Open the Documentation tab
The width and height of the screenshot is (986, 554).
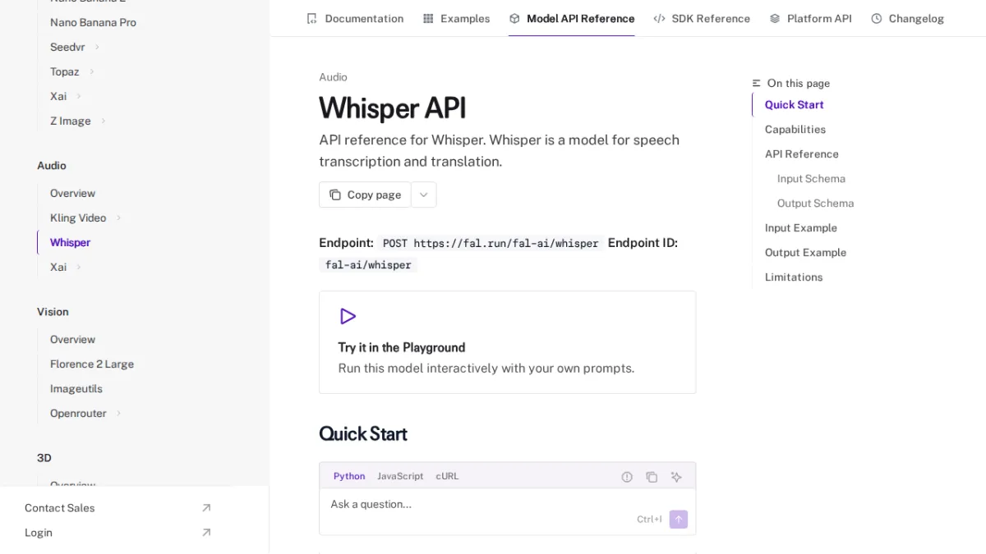point(355,18)
